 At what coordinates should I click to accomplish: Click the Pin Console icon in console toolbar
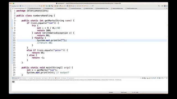point(158,78)
